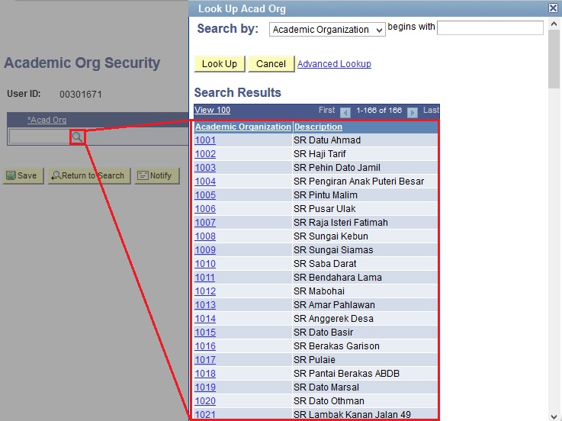This screenshot has width=562, height=421.
Task: Select organization 1007
Action: click(x=205, y=223)
